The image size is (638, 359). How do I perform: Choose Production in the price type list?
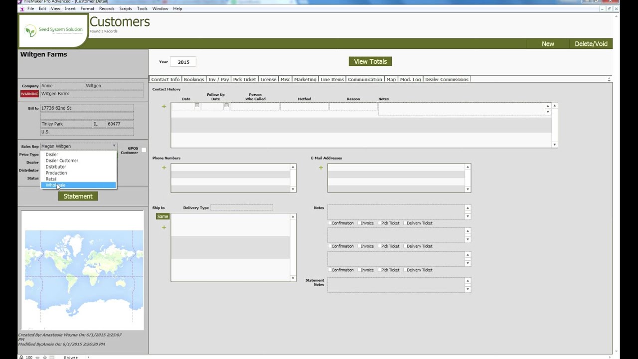click(78, 173)
